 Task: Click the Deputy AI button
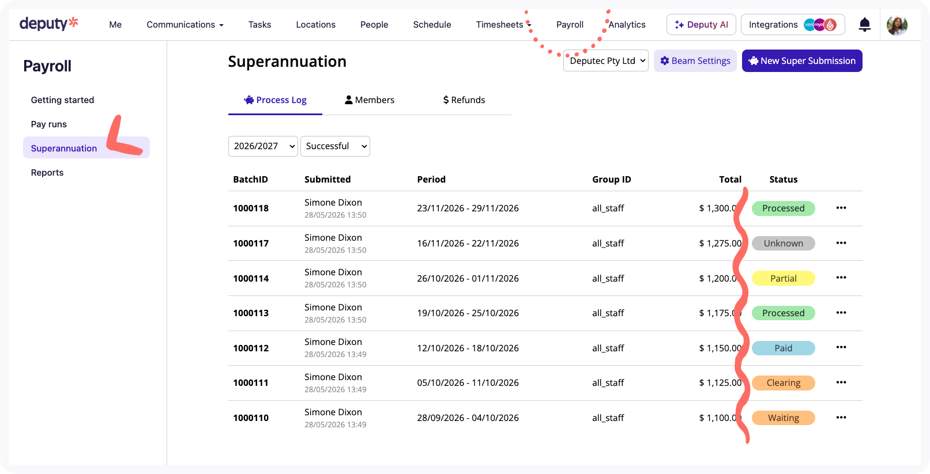701,25
